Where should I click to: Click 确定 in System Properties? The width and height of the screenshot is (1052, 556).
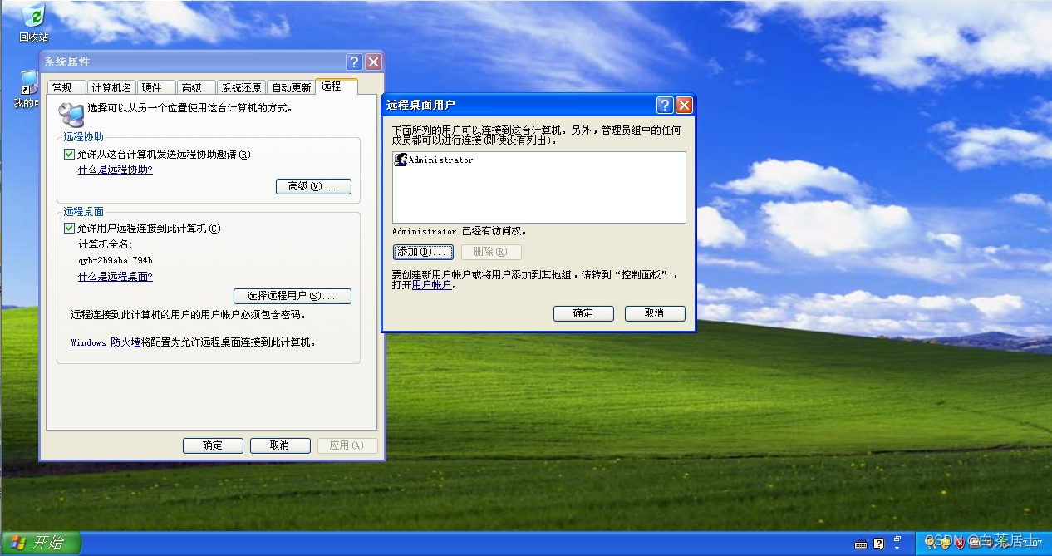point(213,445)
